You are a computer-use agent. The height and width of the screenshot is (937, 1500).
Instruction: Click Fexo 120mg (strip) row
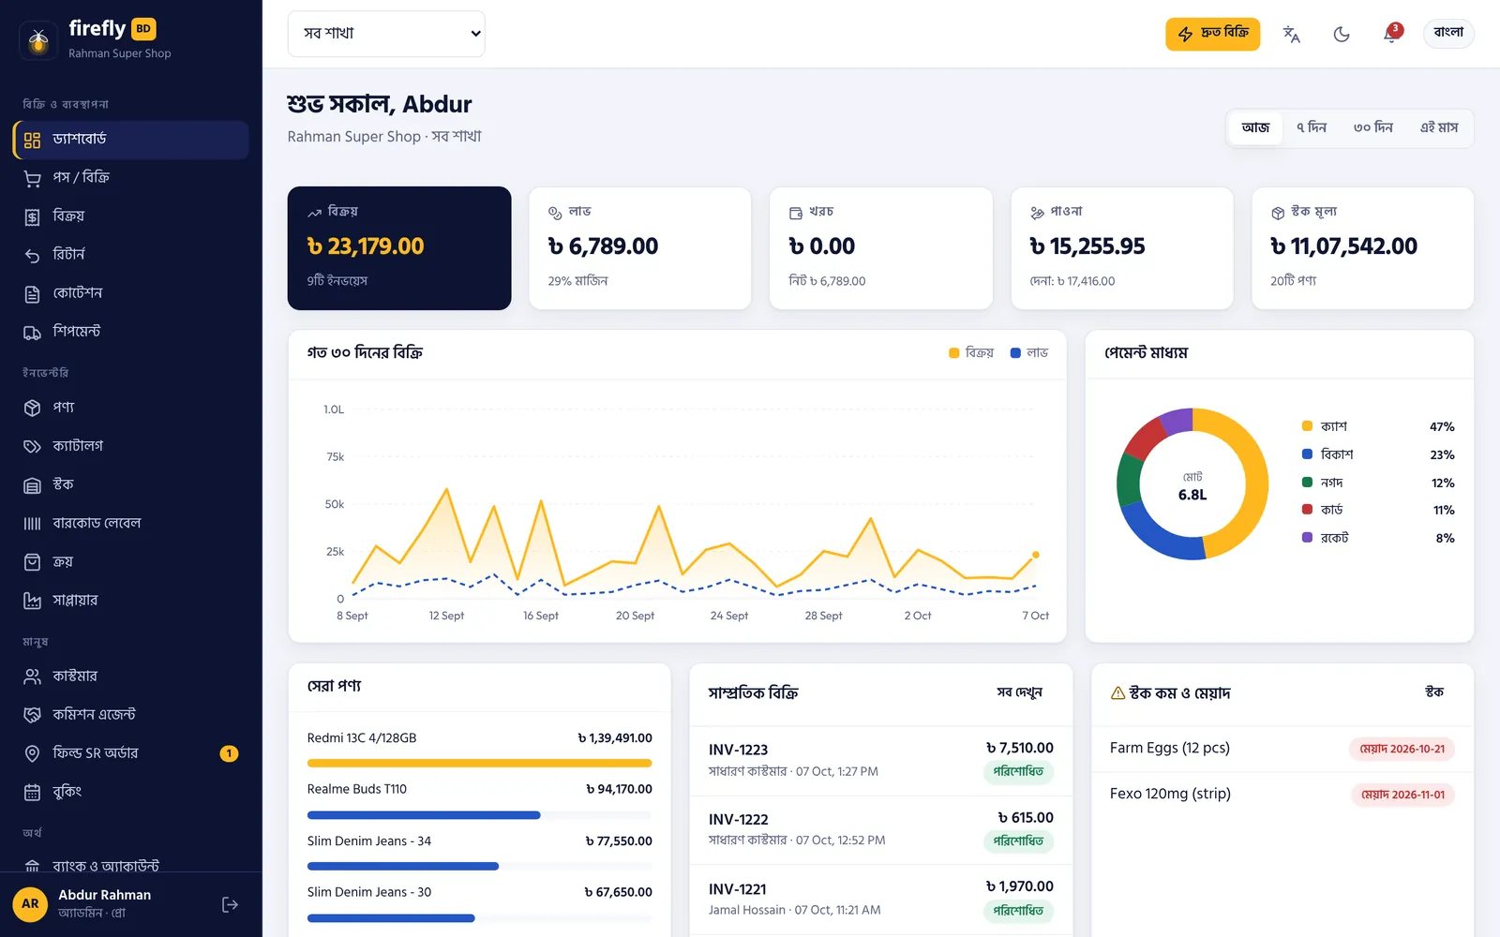pos(1282,795)
